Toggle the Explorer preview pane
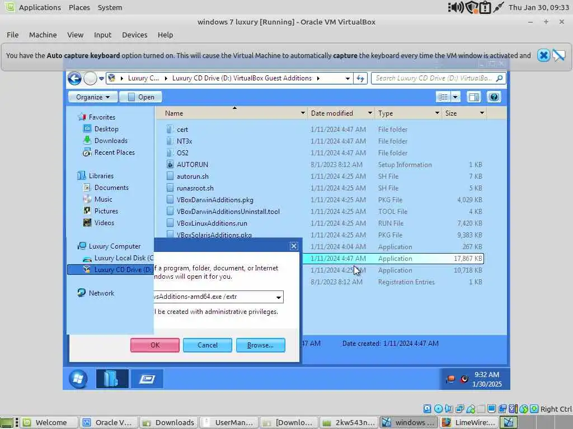Screen dimensions: 573x429 tap(474, 97)
